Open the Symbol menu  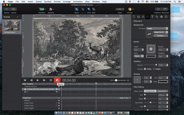tap(48, 2)
